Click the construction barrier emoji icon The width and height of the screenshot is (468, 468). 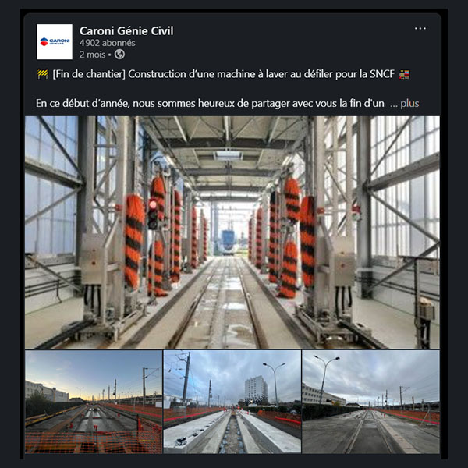tap(43, 74)
